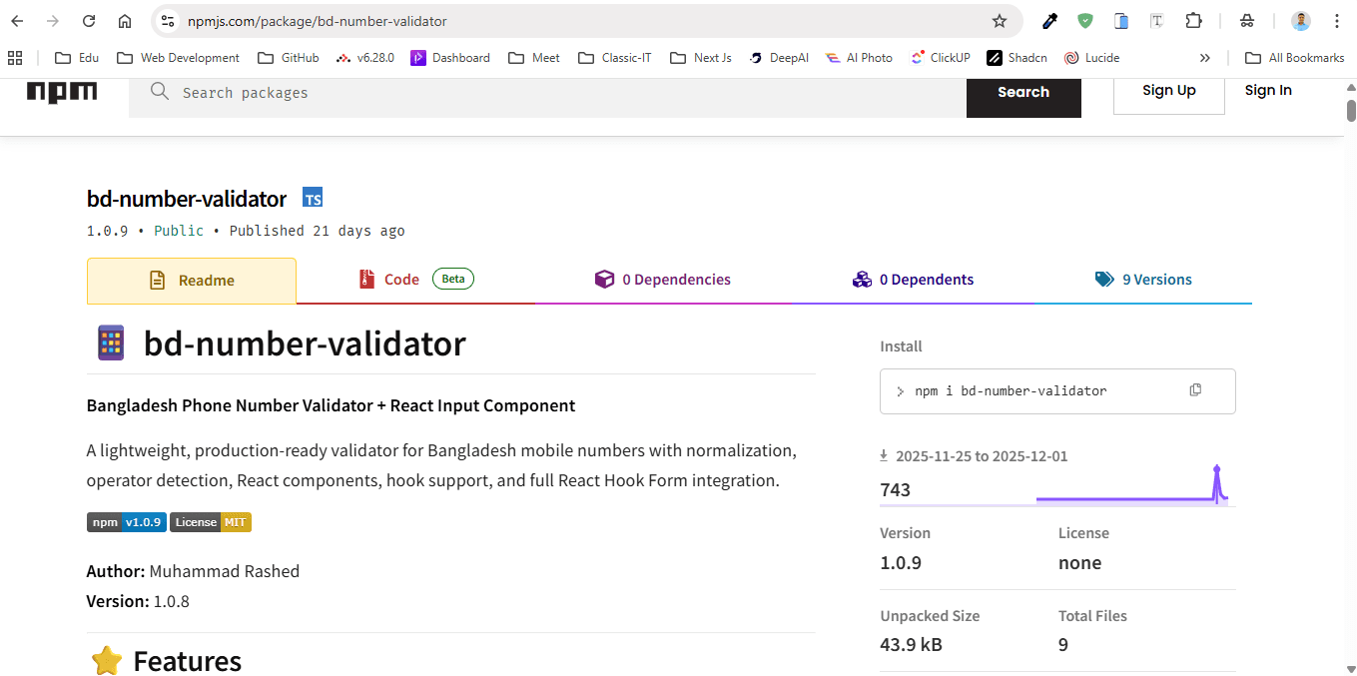Image resolution: width=1357 pixels, height=676 pixels.
Task: Open the AI Photo bookmark
Action: point(859,58)
